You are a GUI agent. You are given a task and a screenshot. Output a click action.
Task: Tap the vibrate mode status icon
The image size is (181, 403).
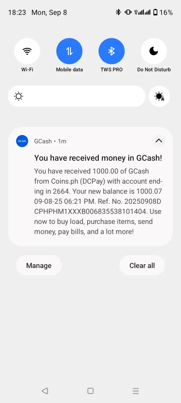pos(128,12)
